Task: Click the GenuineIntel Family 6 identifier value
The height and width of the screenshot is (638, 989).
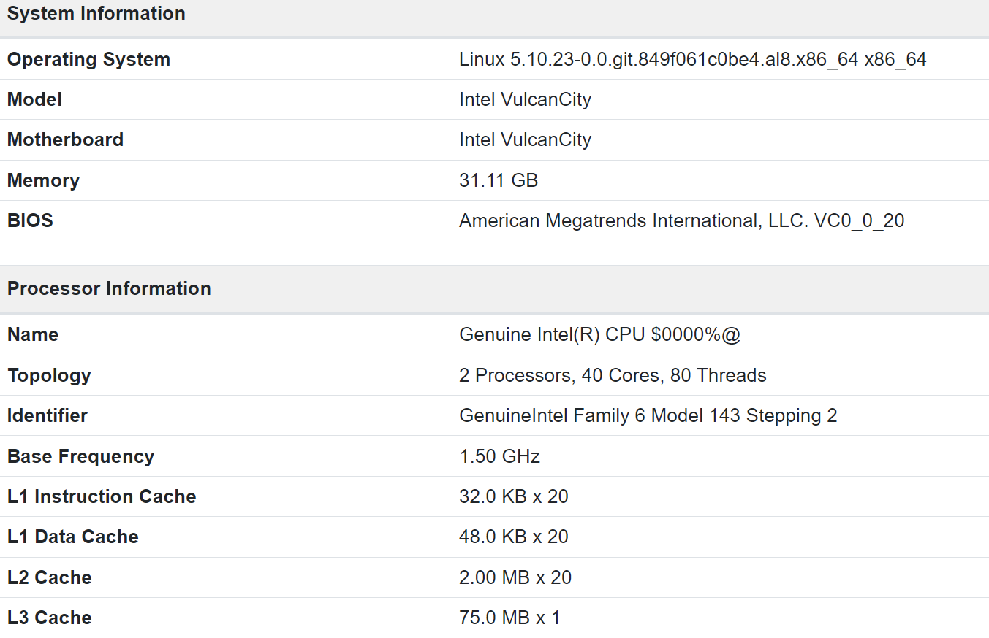Action: pos(648,415)
